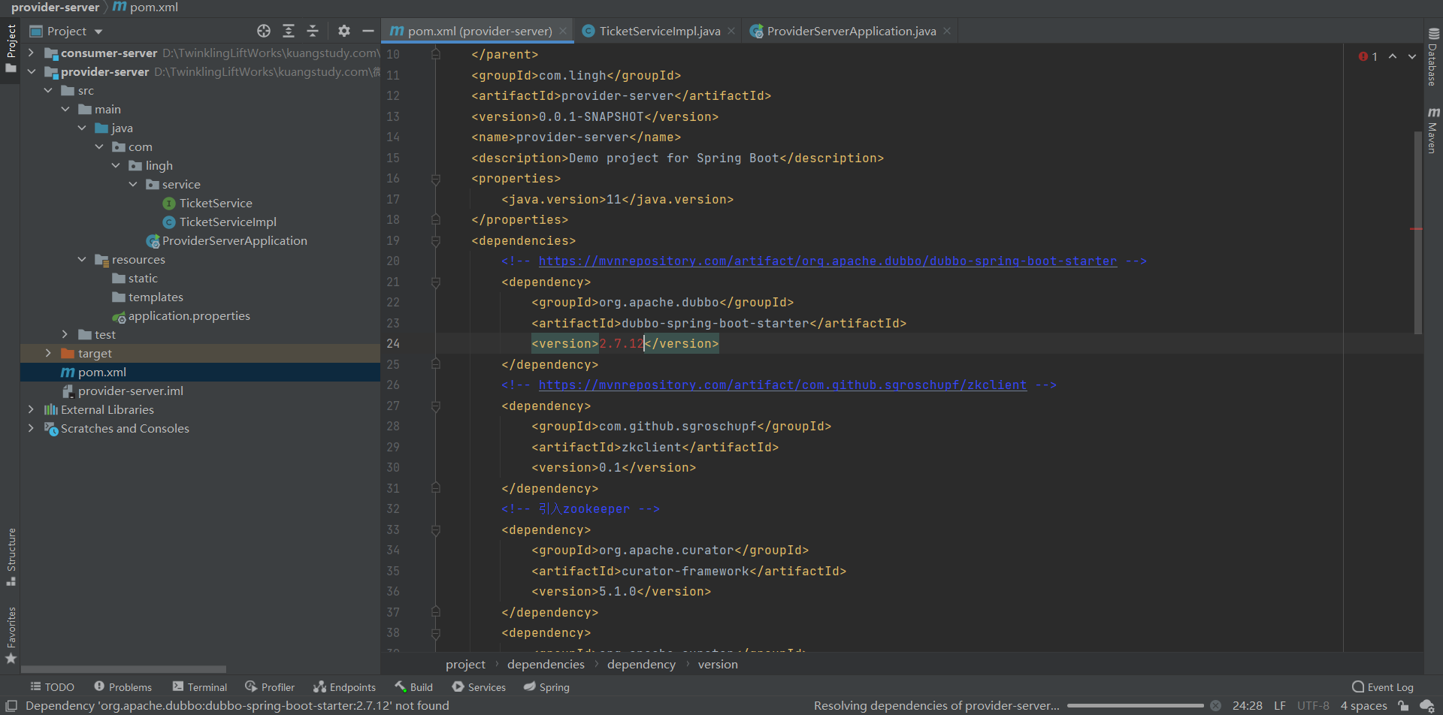The height and width of the screenshot is (715, 1443).
Task: Expand External Libraries node
Action: [31, 409]
